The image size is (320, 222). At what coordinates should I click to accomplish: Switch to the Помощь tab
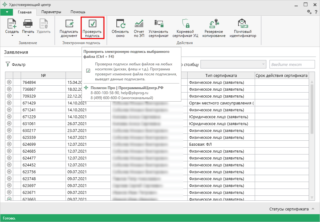(x=78, y=12)
